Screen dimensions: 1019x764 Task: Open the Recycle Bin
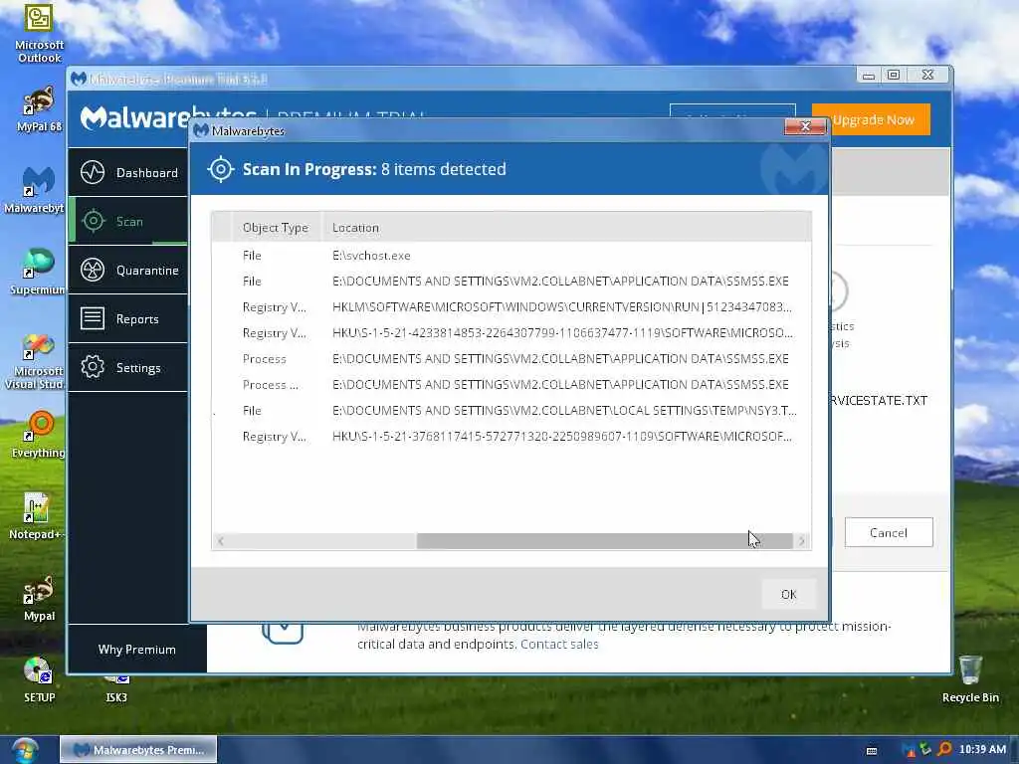click(969, 679)
